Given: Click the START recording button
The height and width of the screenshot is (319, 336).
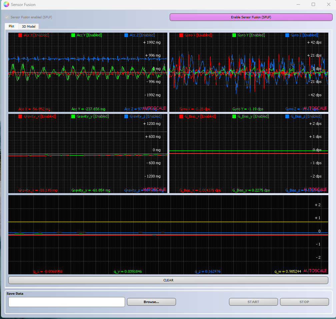Looking at the screenshot, I should 253,302.
